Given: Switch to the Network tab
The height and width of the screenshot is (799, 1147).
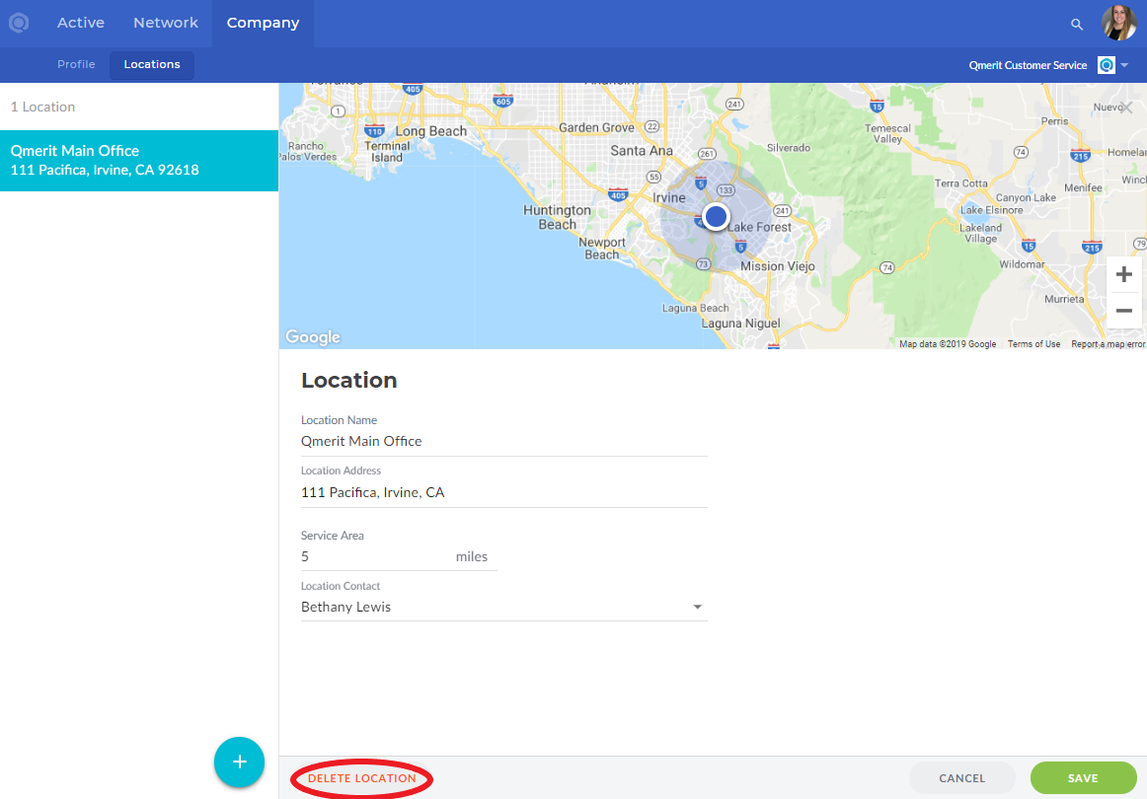Looking at the screenshot, I should tap(166, 23).
